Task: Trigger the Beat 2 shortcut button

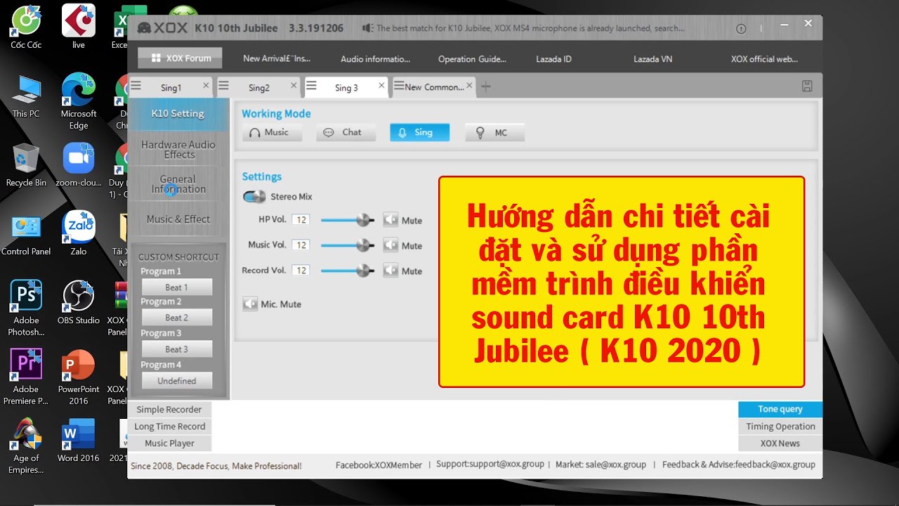Action: click(x=177, y=318)
